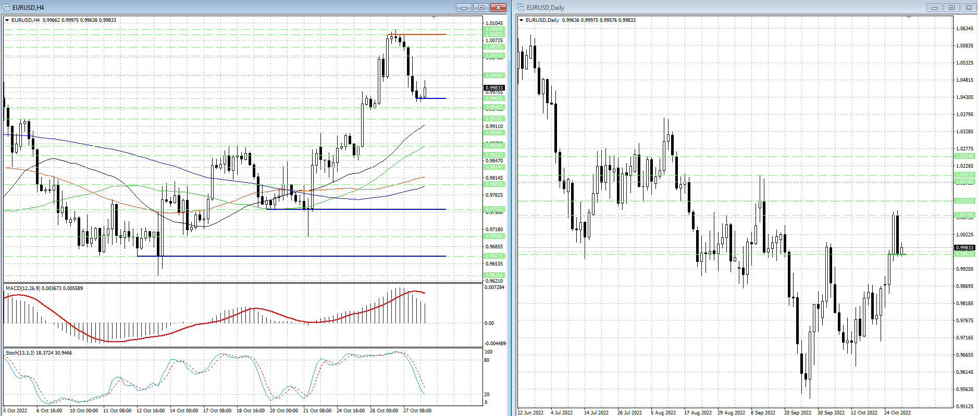Maximize the EURUSD,Daily chart window
The height and width of the screenshot is (416, 978).
[951, 7]
